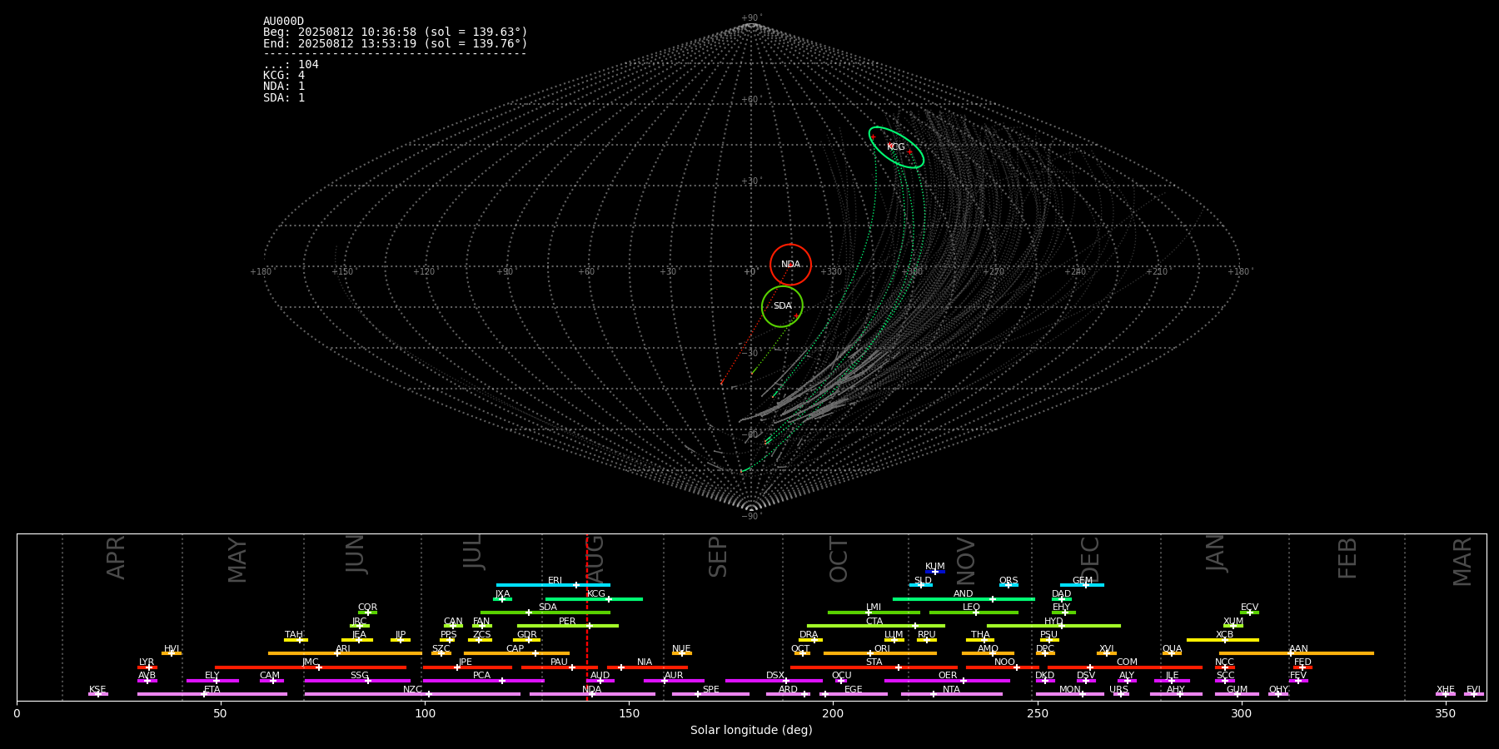
Task: Click the ORS label in timeline
Action: [x=1008, y=581]
